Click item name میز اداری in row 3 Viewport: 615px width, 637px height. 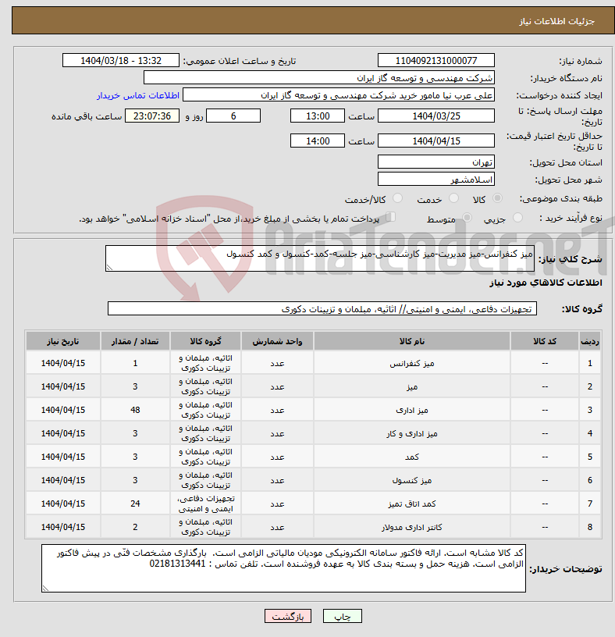412,411
